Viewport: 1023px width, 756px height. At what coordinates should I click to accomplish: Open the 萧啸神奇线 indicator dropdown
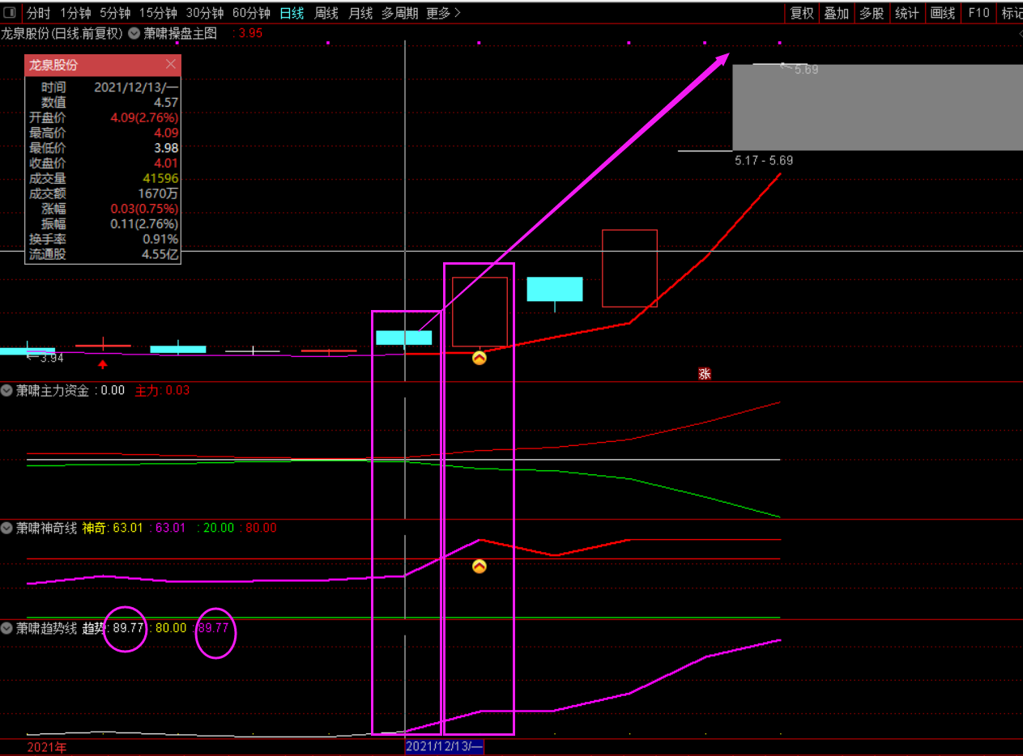pos(7,528)
